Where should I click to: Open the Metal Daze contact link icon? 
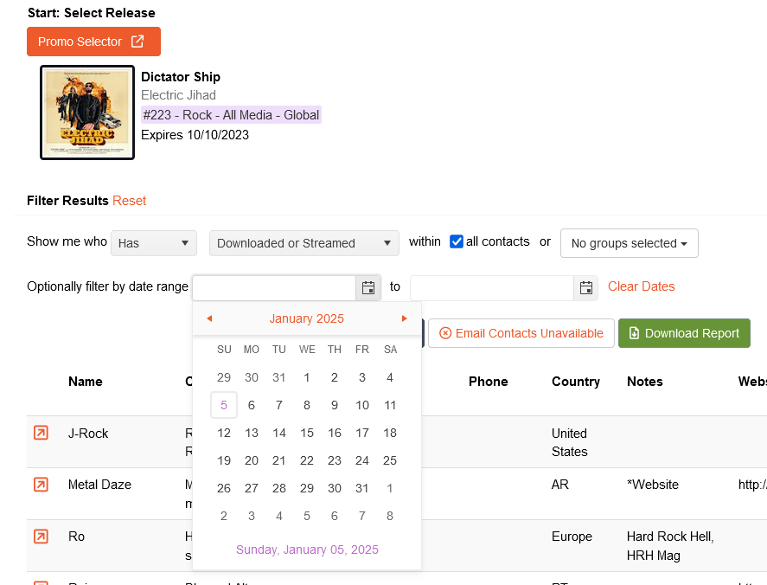(x=41, y=485)
